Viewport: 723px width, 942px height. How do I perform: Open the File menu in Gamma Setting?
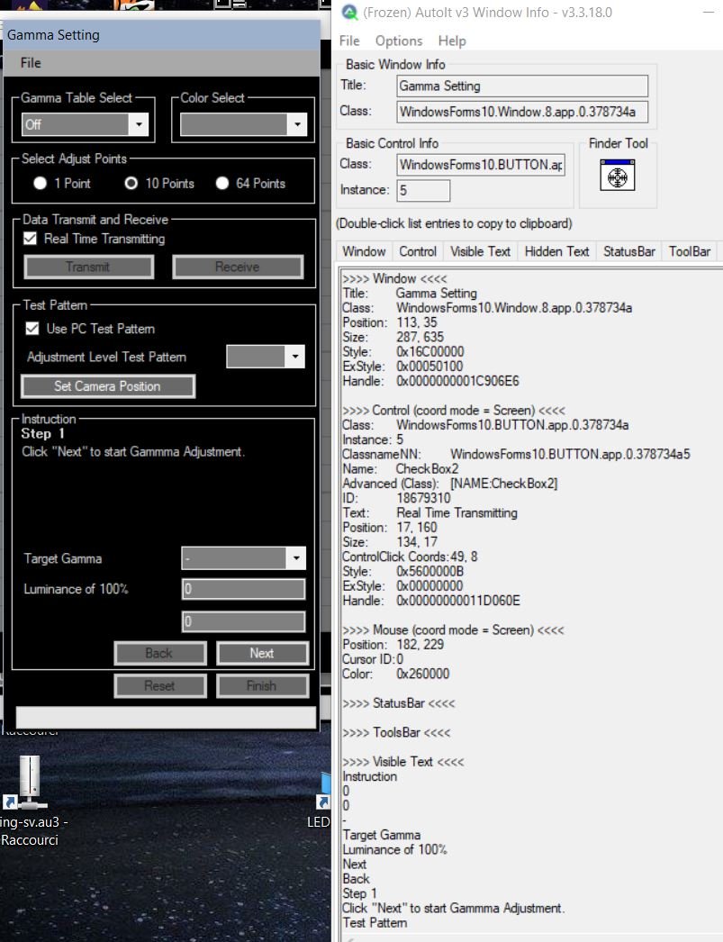click(31, 63)
